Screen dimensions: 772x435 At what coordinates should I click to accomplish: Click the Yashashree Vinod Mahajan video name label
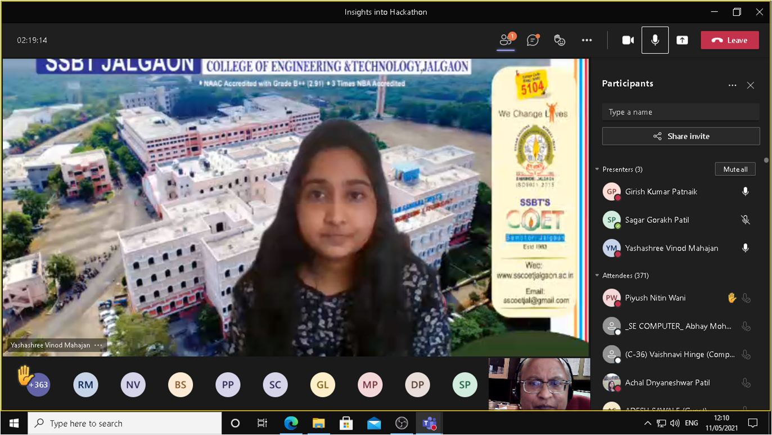(50, 345)
